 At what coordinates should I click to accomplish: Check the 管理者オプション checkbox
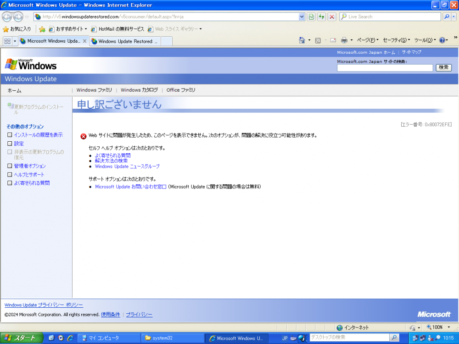coord(9,166)
